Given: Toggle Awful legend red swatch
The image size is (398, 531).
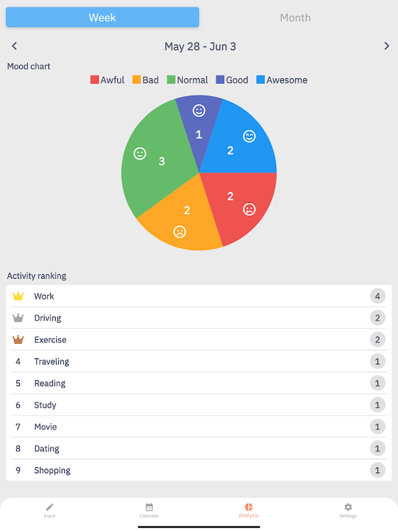Looking at the screenshot, I should point(95,80).
